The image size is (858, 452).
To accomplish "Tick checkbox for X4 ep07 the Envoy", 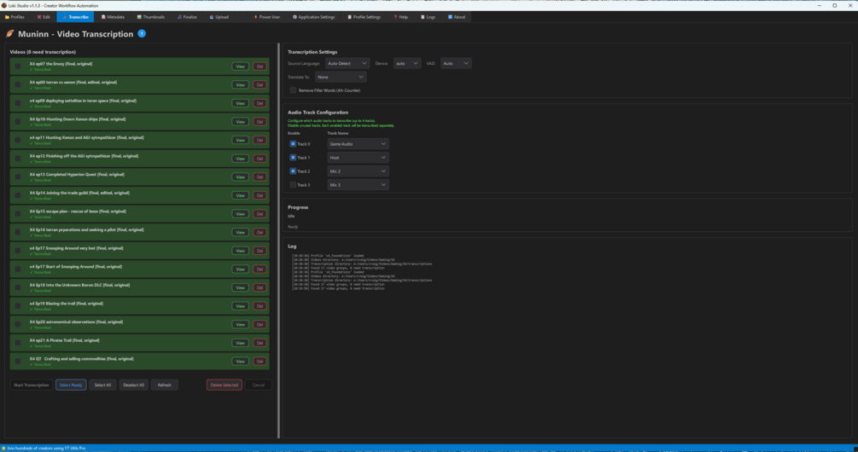I will [18, 67].
